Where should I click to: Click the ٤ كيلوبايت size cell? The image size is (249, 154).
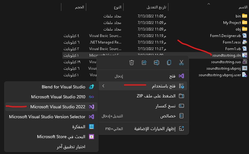coord(71,36)
